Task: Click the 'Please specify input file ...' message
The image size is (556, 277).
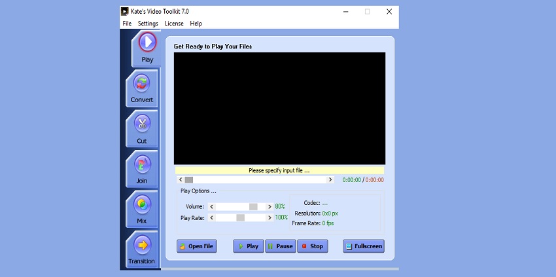Action: (279, 170)
